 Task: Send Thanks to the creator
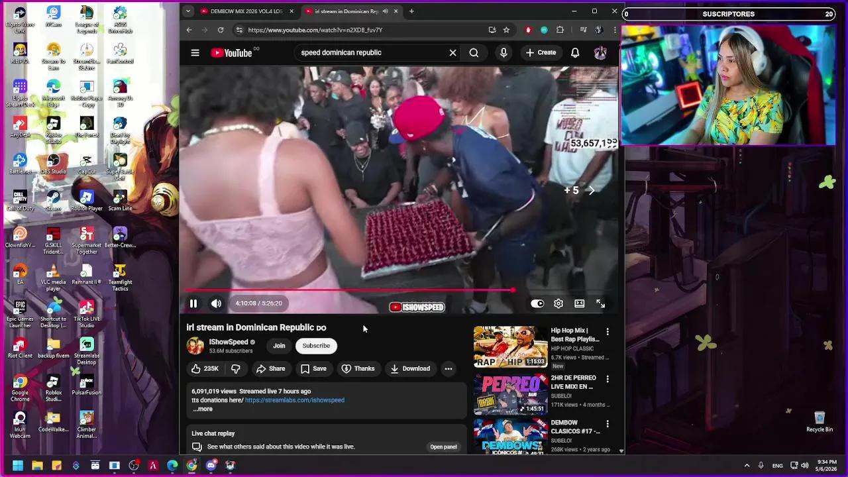[x=358, y=368]
